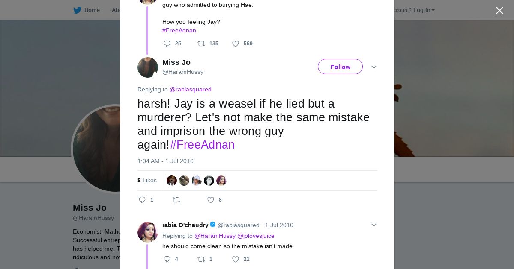The width and height of the screenshot is (514, 269).
Task: Open the @rabiasquared reply mention link
Action: pyautogui.click(x=191, y=89)
